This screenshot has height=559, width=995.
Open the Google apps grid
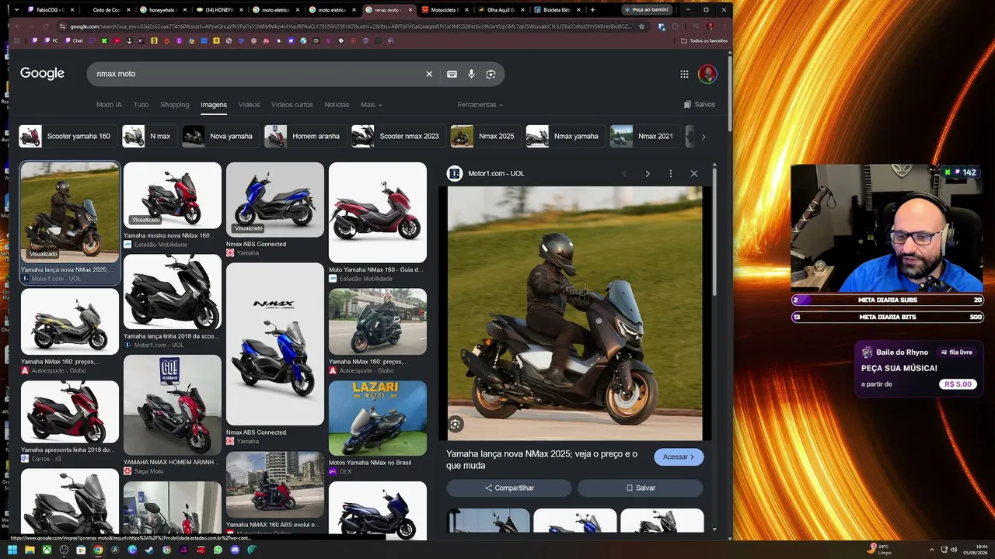point(684,74)
